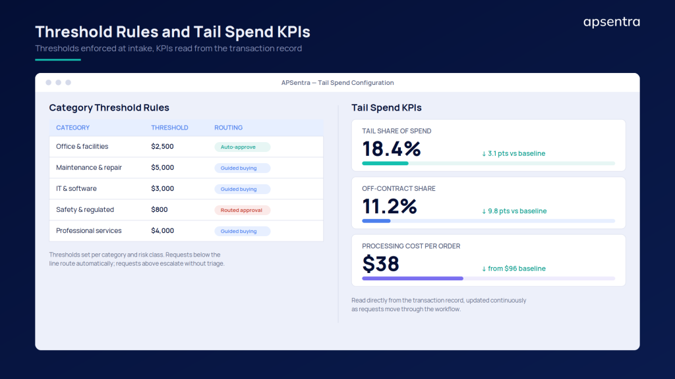The image size is (675, 379).
Task: Click the first gray window dot
Action: (49, 82)
